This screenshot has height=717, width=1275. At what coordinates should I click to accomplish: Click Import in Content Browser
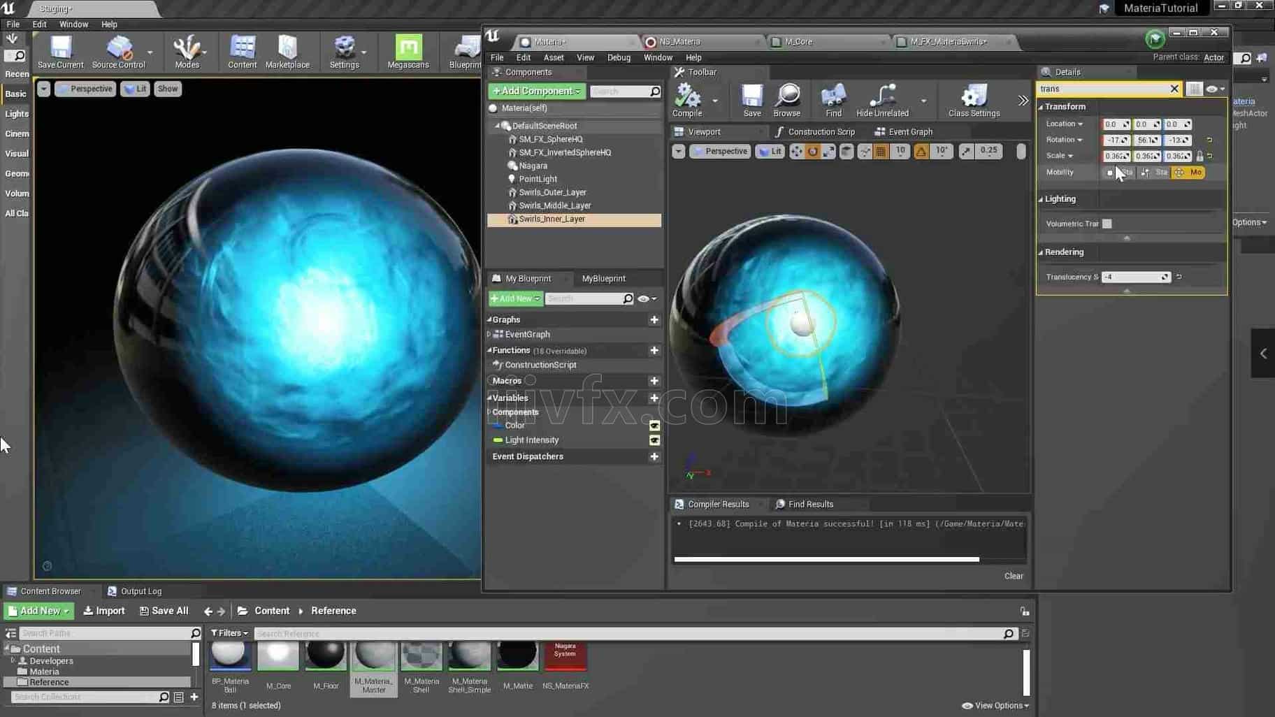103,611
